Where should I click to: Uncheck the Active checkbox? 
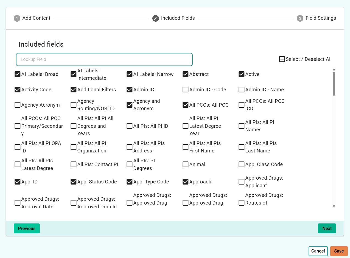[x=242, y=74]
